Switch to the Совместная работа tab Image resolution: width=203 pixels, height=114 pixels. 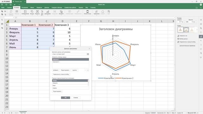point(70,8)
